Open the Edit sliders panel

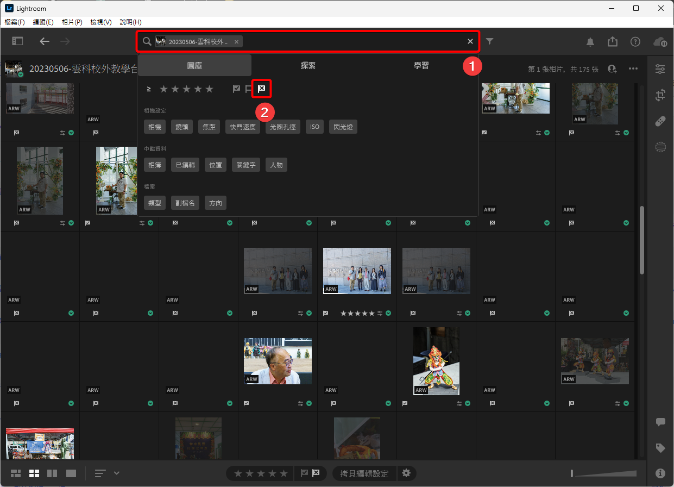coord(660,69)
